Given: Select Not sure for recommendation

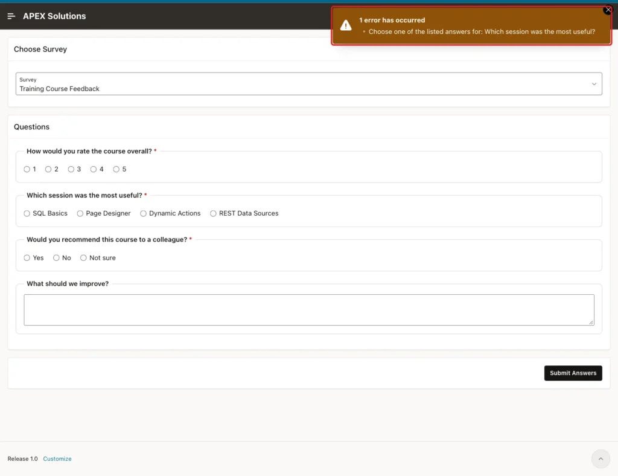Looking at the screenshot, I should click(x=83, y=258).
